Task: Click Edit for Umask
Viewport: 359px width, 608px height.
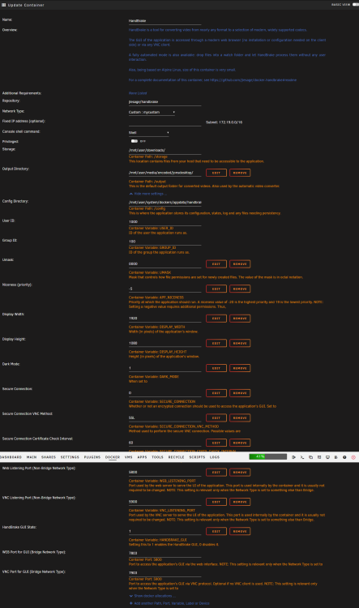Action: click(x=216, y=264)
